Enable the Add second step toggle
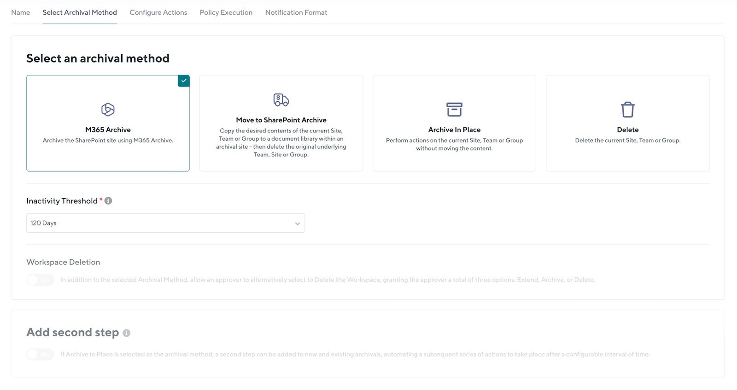The height and width of the screenshot is (390, 737). coord(40,354)
